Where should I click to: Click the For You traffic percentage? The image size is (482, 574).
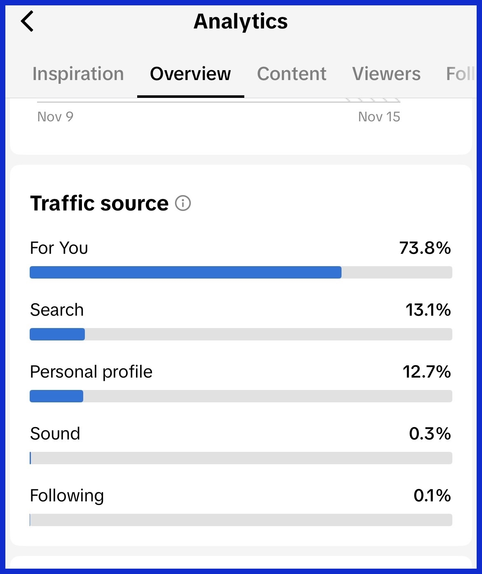tap(425, 248)
